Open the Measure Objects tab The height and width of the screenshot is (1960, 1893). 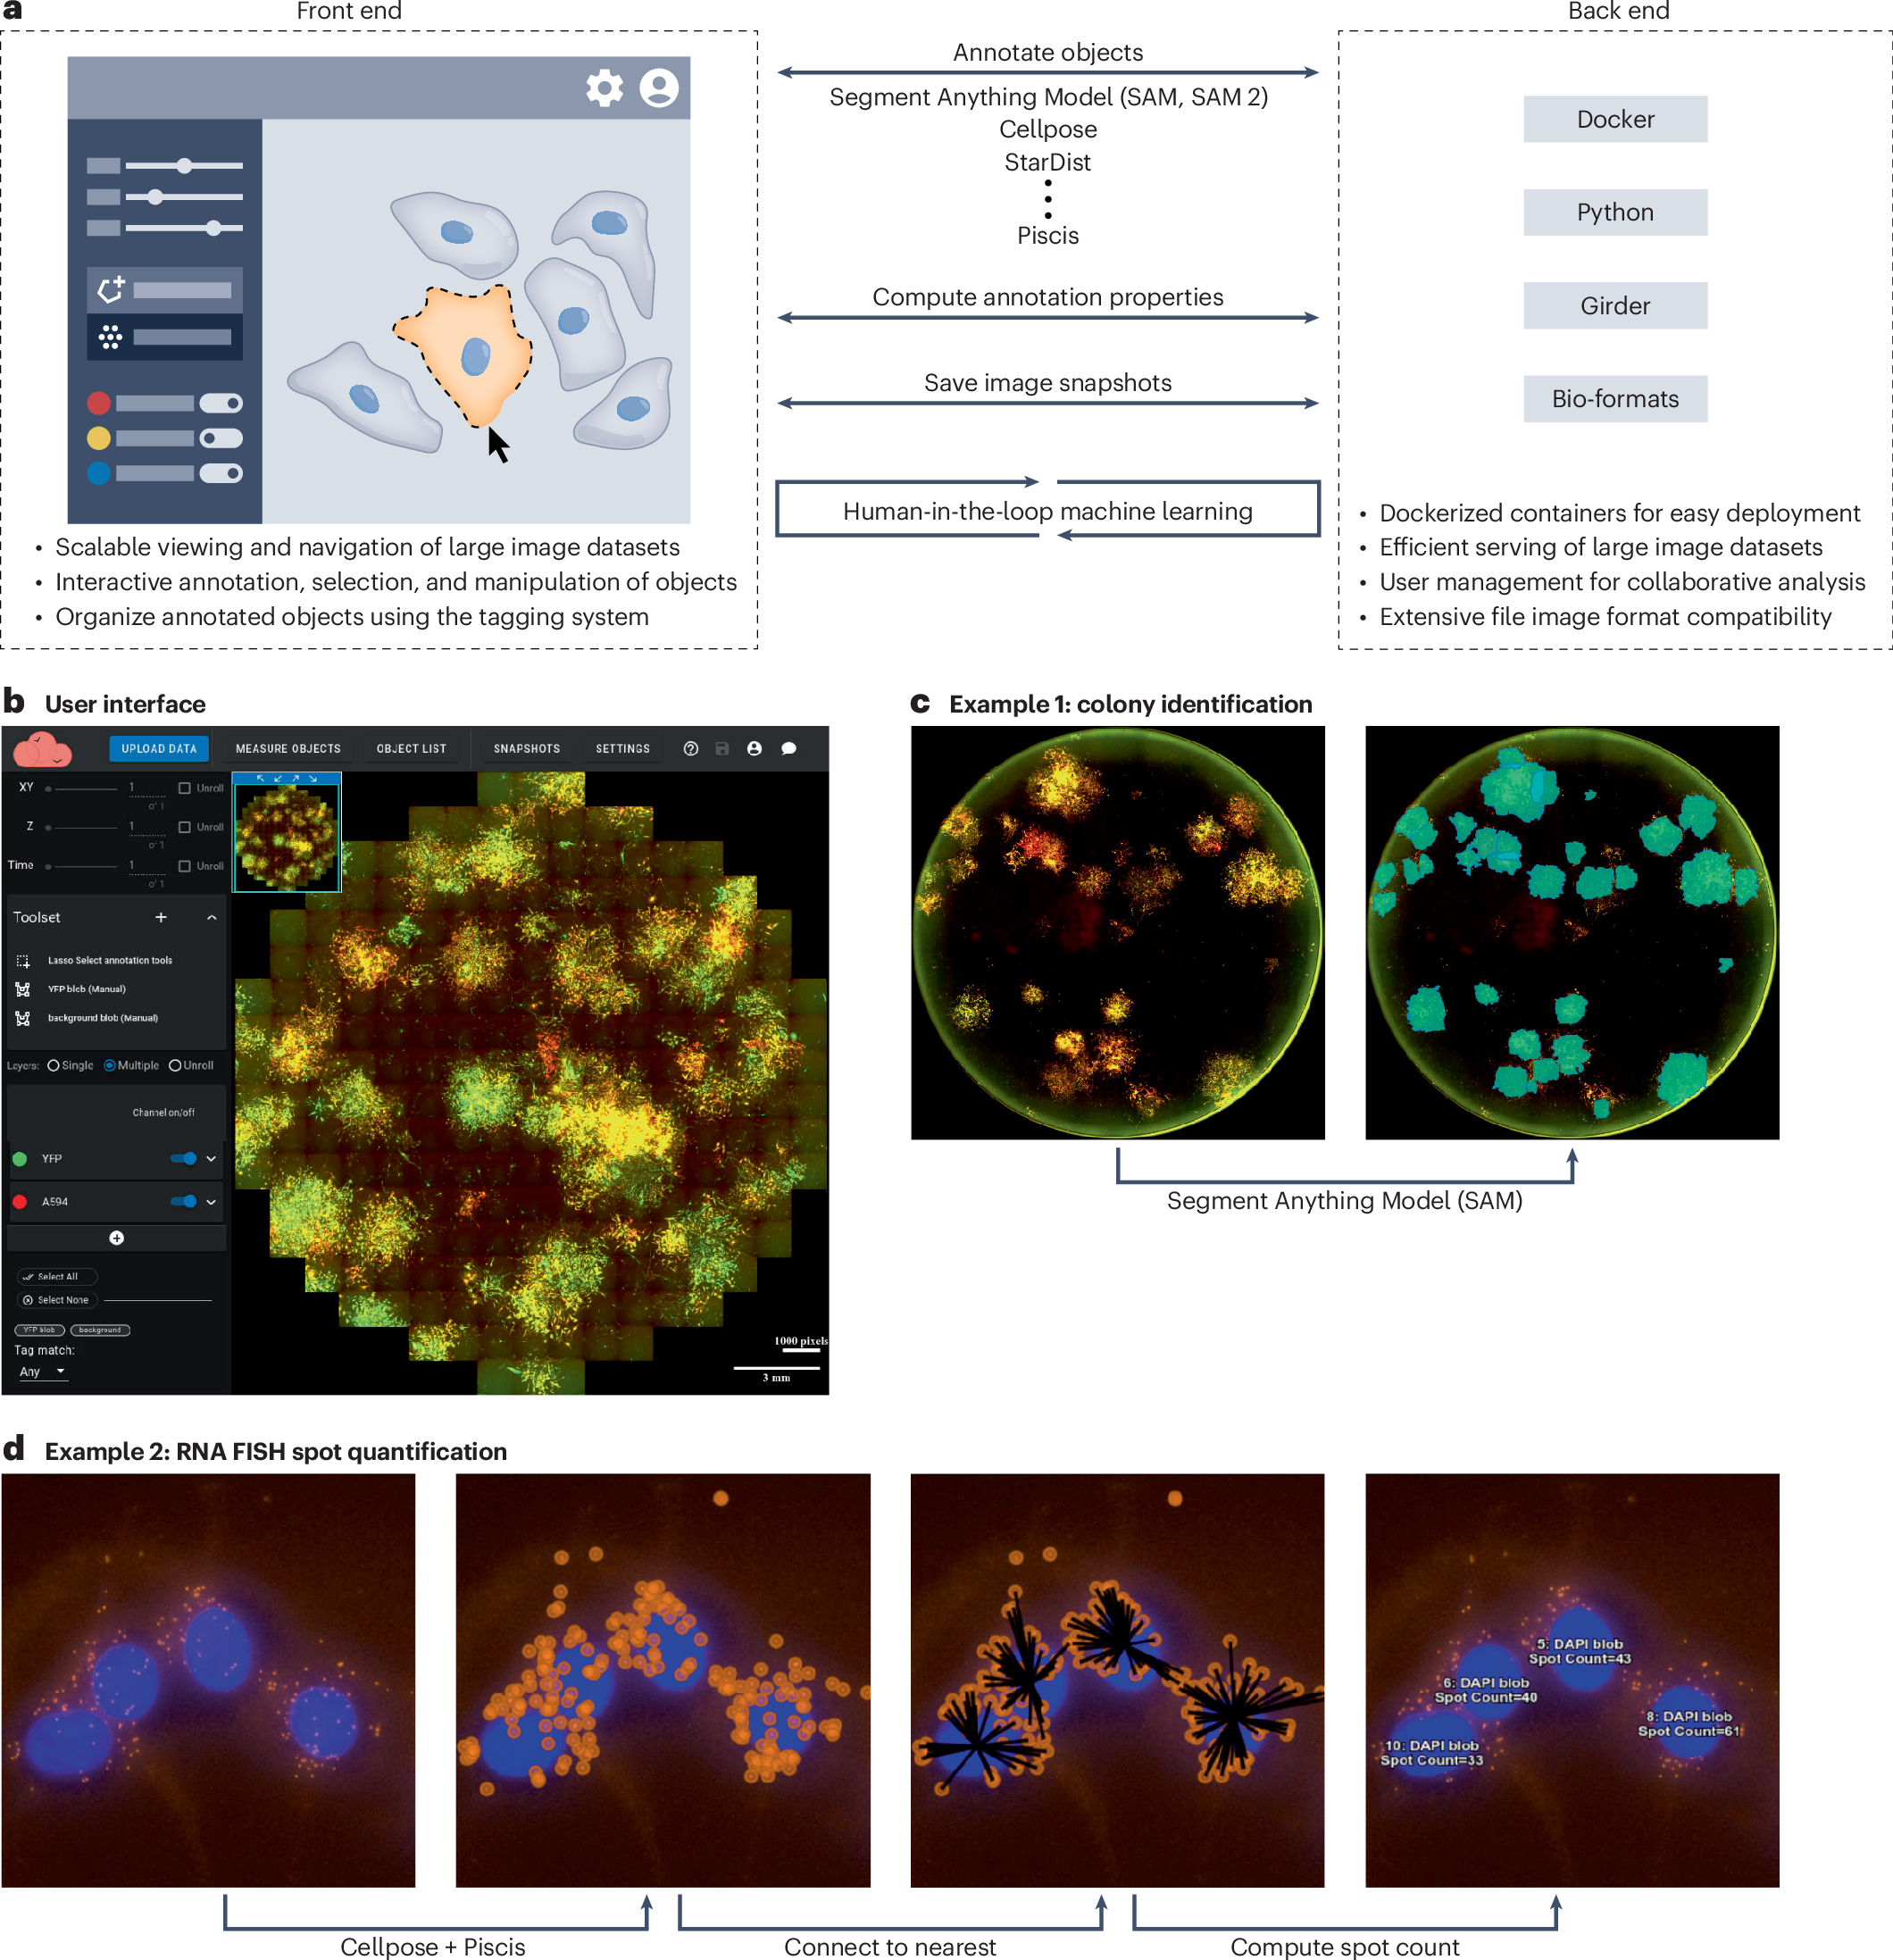tap(288, 748)
